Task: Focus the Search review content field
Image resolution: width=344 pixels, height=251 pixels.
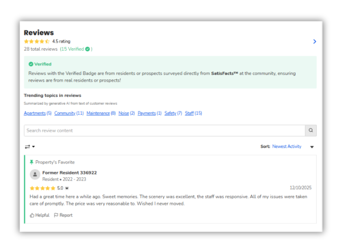Action: click(x=164, y=130)
